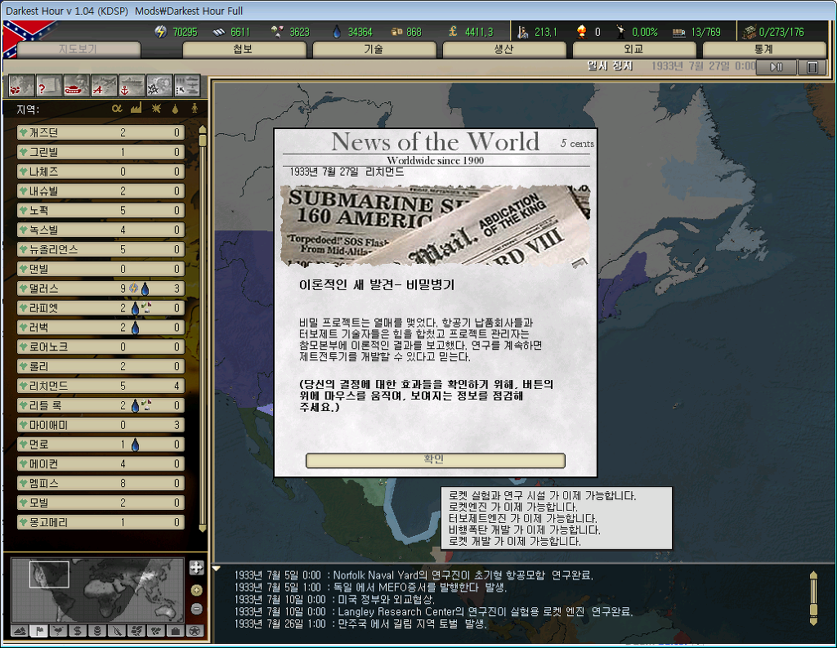Select the 개즈던 region row

101,132
